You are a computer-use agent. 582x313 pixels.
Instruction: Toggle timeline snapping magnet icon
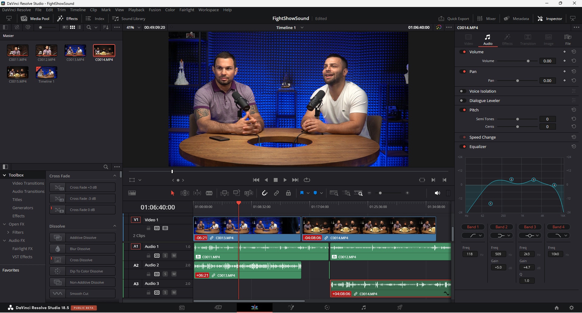[264, 193]
